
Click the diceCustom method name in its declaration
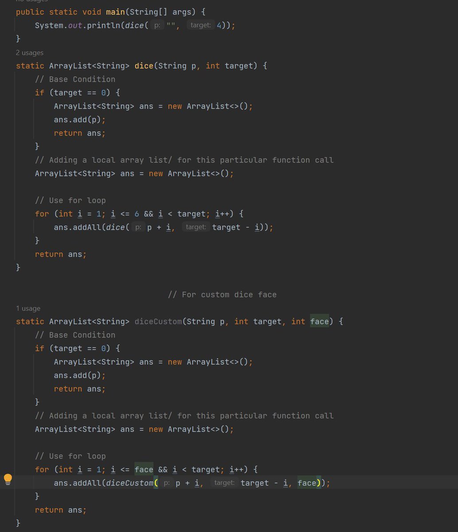[158, 321]
